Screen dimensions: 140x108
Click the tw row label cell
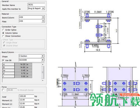pos(8,71)
